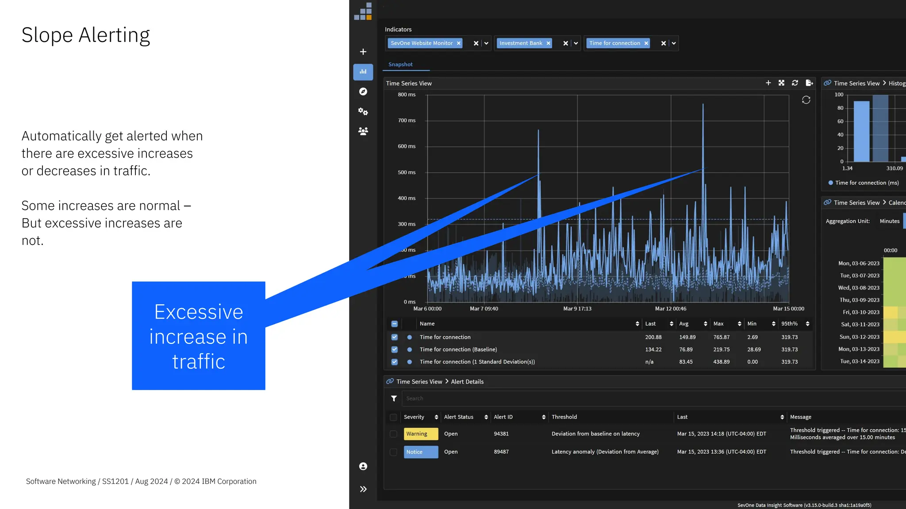906x509 pixels.
Task: Toggle select-all alerts header checkbox
Action: tap(393, 417)
